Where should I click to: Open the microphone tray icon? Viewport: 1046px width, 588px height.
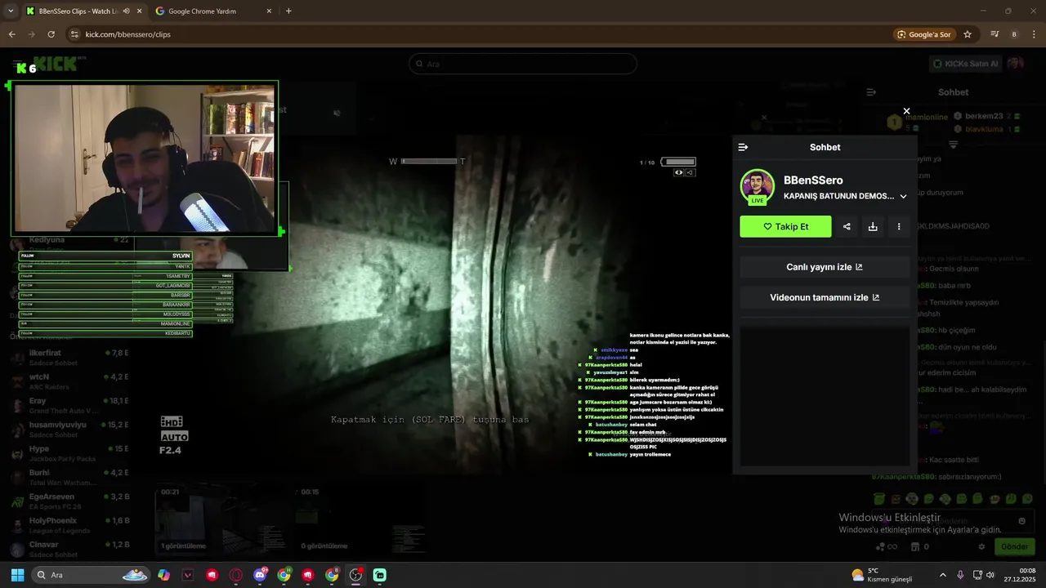[960, 575]
